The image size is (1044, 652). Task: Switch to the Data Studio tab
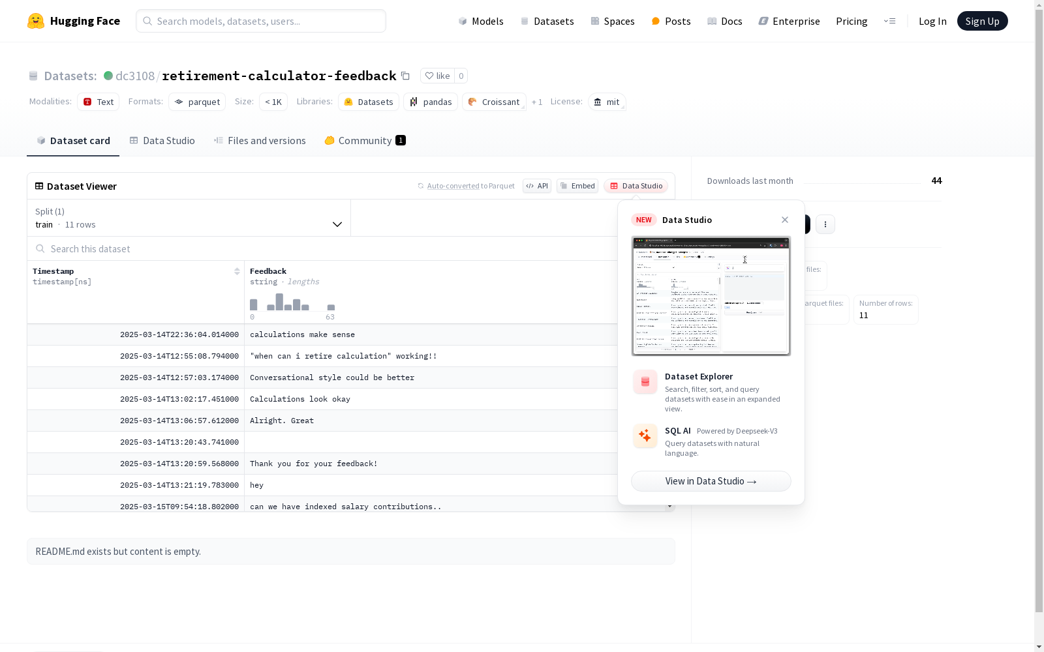click(x=162, y=140)
